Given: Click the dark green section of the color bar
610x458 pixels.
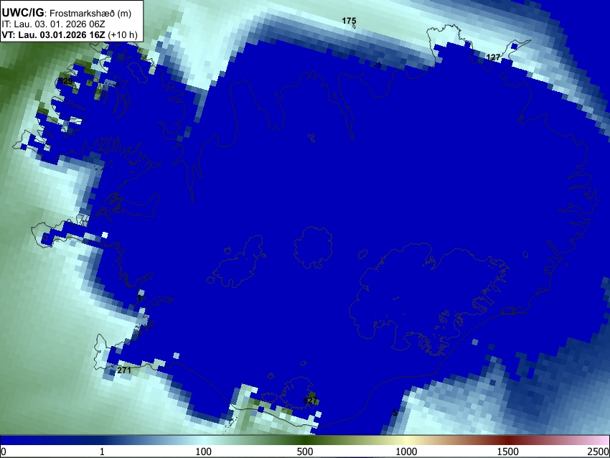Looking at the screenshot, I should pos(305,440).
